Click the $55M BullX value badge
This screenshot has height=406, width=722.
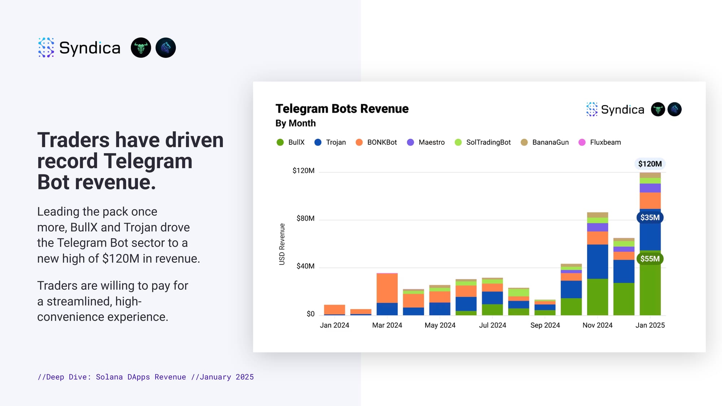click(x=650, y=259)
